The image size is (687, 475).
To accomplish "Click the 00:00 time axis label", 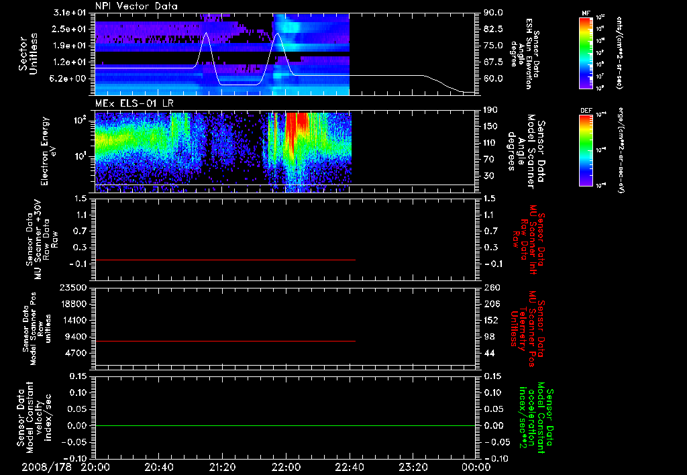I will (476, 467).
